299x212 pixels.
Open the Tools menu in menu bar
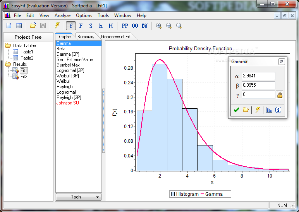[103, 15]
